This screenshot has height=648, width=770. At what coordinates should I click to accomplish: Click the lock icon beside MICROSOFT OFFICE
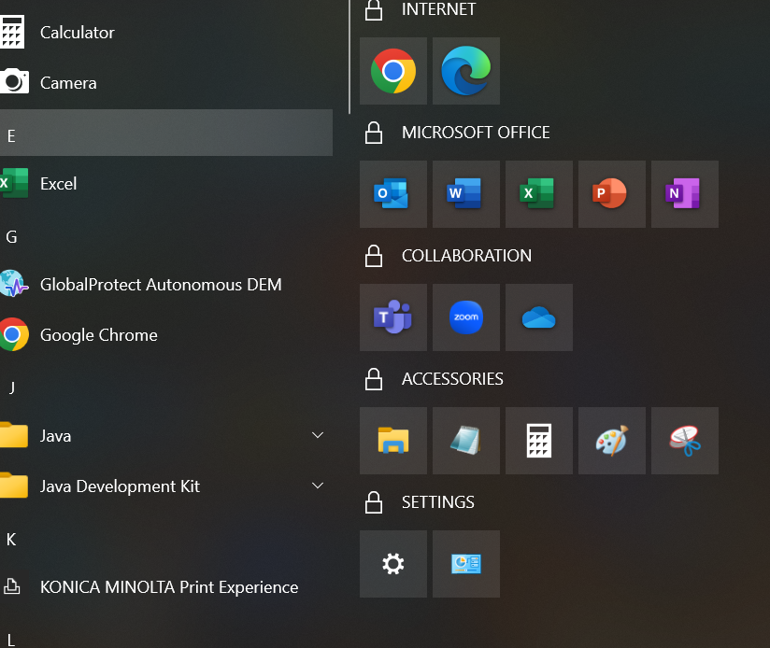(374, 133)
